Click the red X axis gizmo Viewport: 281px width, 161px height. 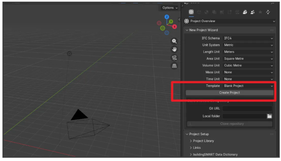coord(174,27)
